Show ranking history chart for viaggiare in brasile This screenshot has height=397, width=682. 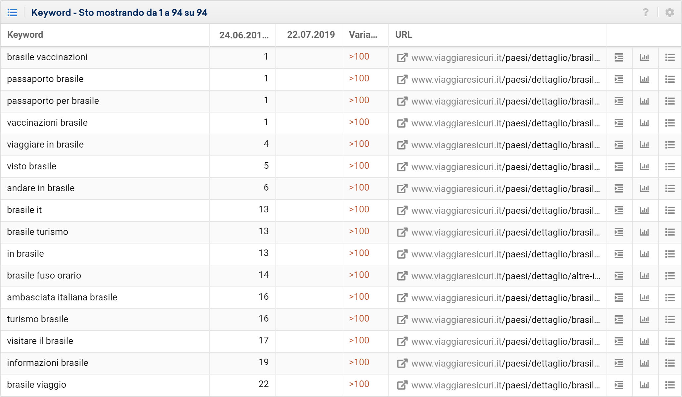pyautogui.click(x=644, y=145)
